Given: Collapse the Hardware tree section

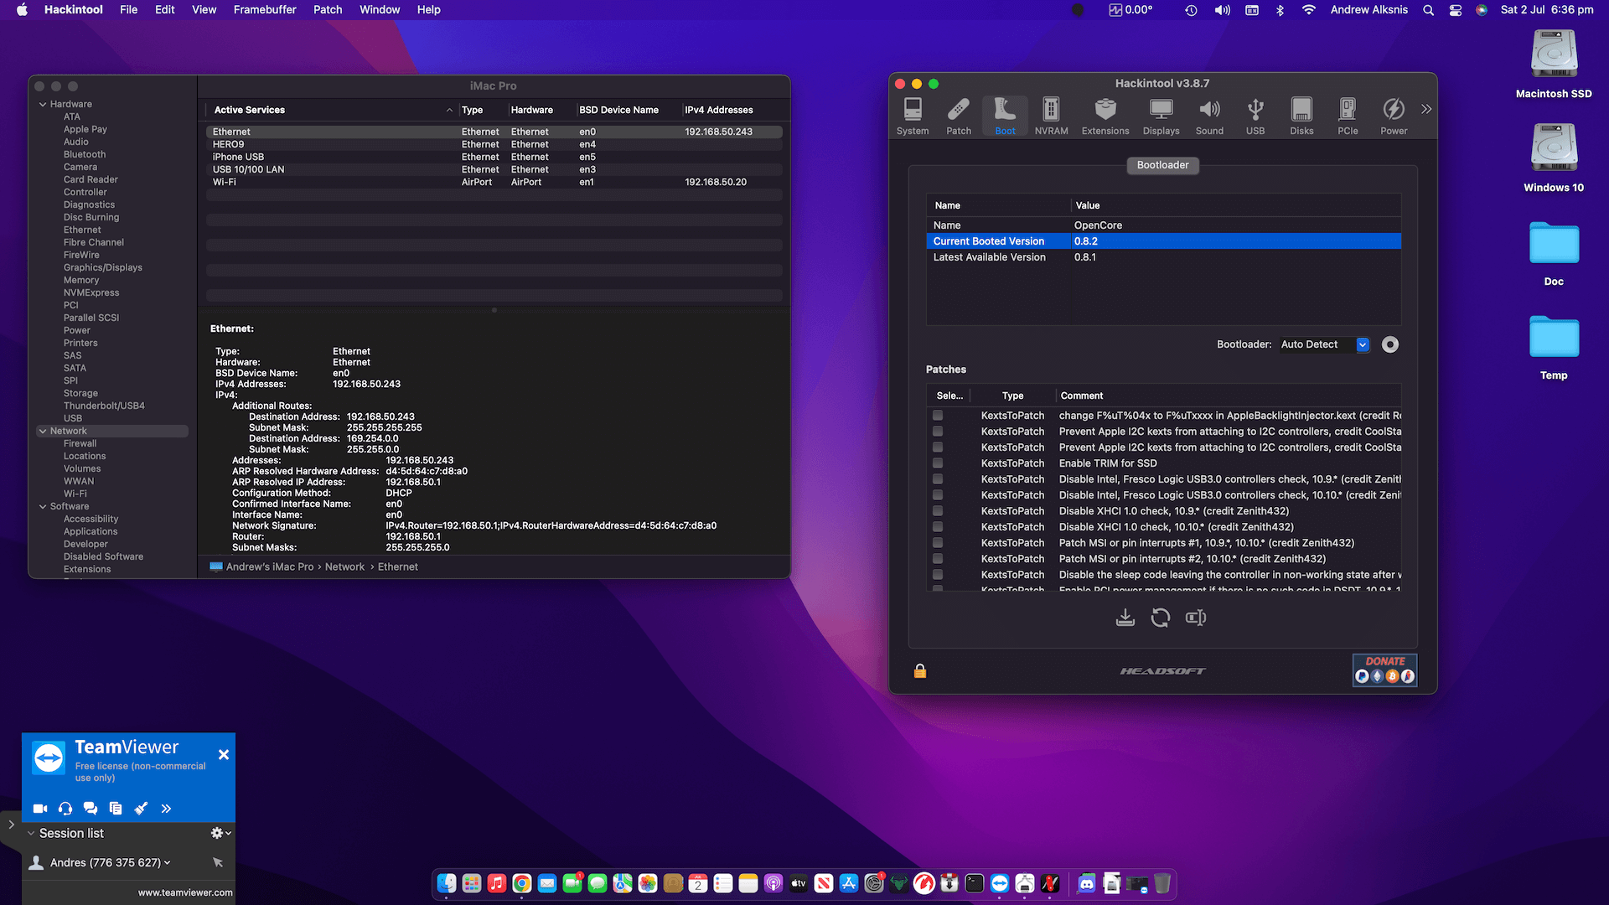Looking at the screenshot, I should [x=43, y=104].
